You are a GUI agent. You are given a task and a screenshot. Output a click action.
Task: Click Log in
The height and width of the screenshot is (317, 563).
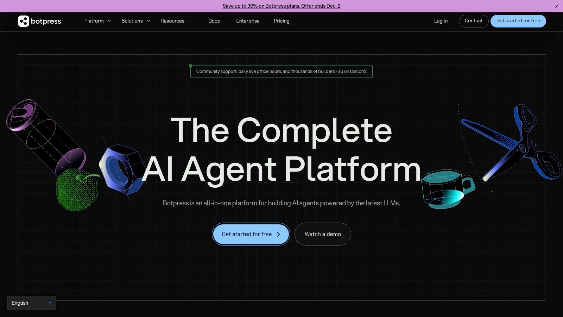click(441, 21)
